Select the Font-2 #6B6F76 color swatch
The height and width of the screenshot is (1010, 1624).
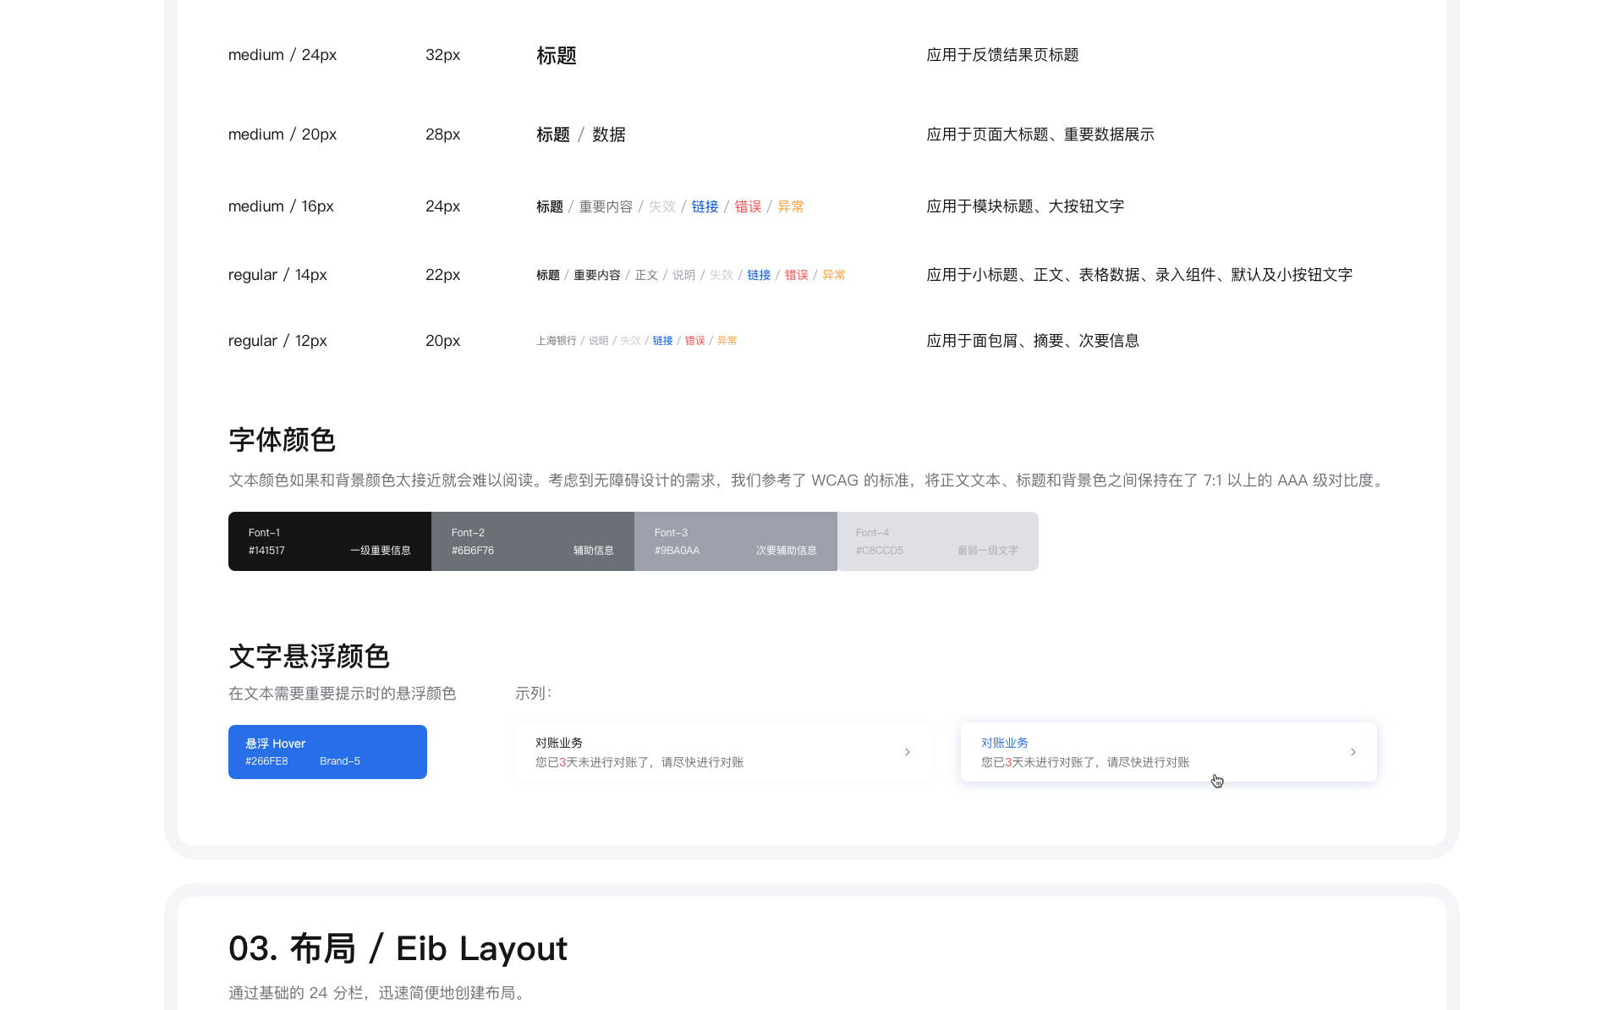pyautogui.click(x=532, y=541)
